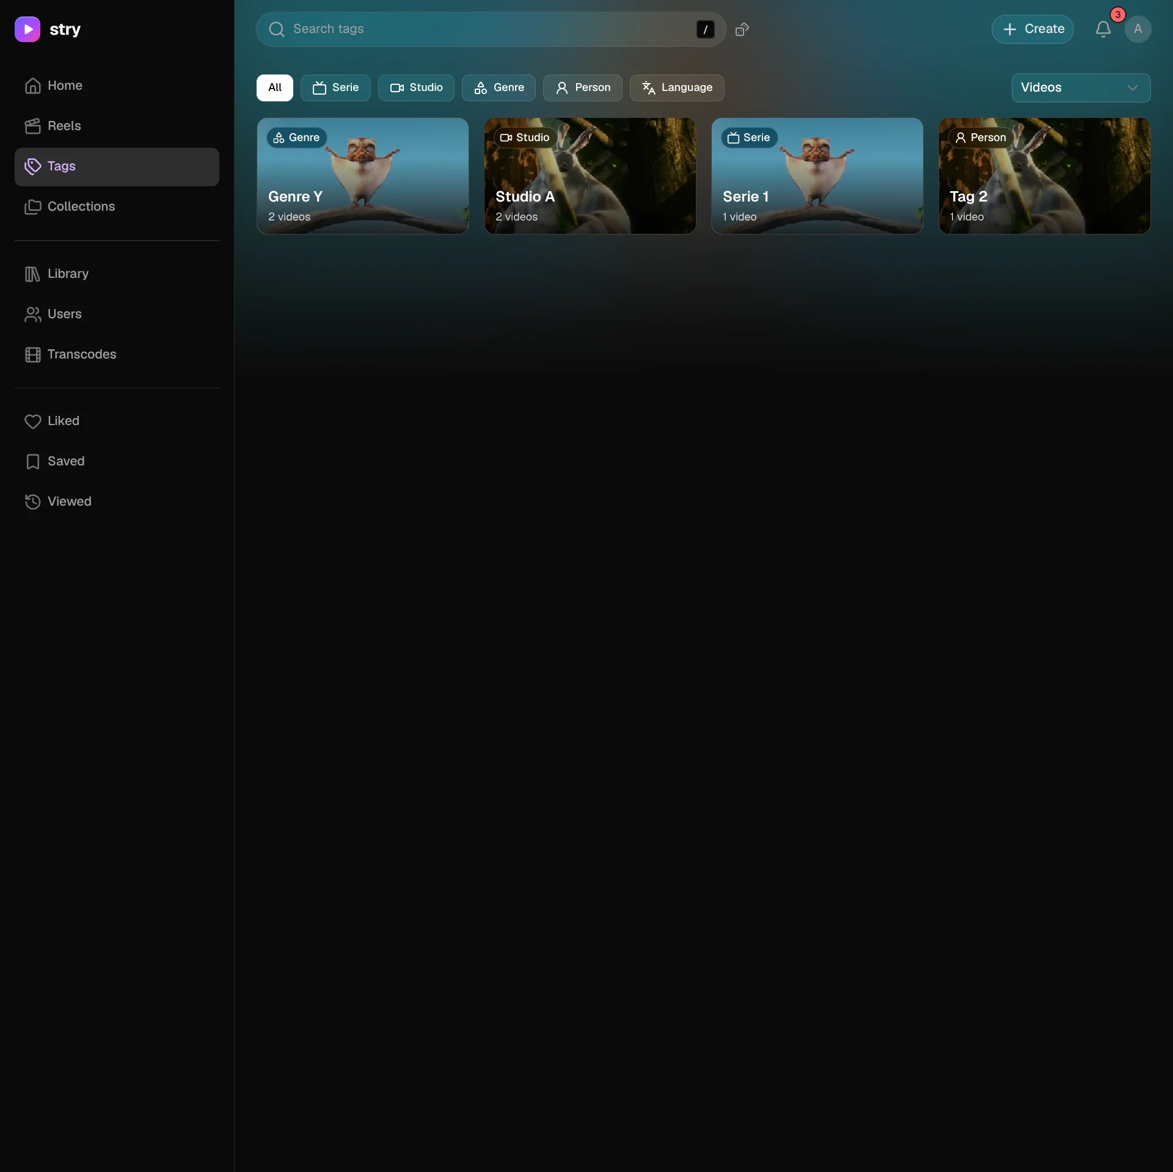Image resolution: width=1173 pixels, height=1172 pixels.
Task: Open the Library section
Action: (x=117, y=274)
